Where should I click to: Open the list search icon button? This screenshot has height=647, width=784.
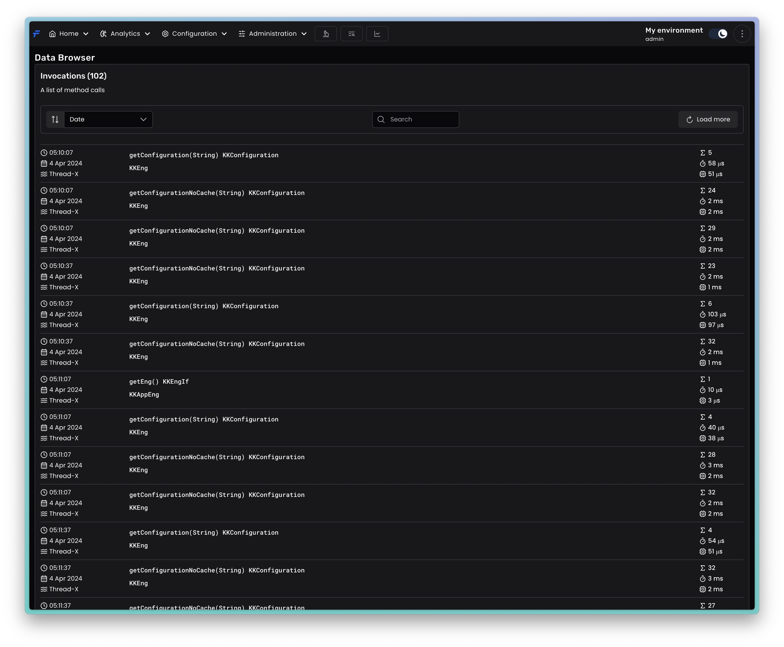click(351, 34)
